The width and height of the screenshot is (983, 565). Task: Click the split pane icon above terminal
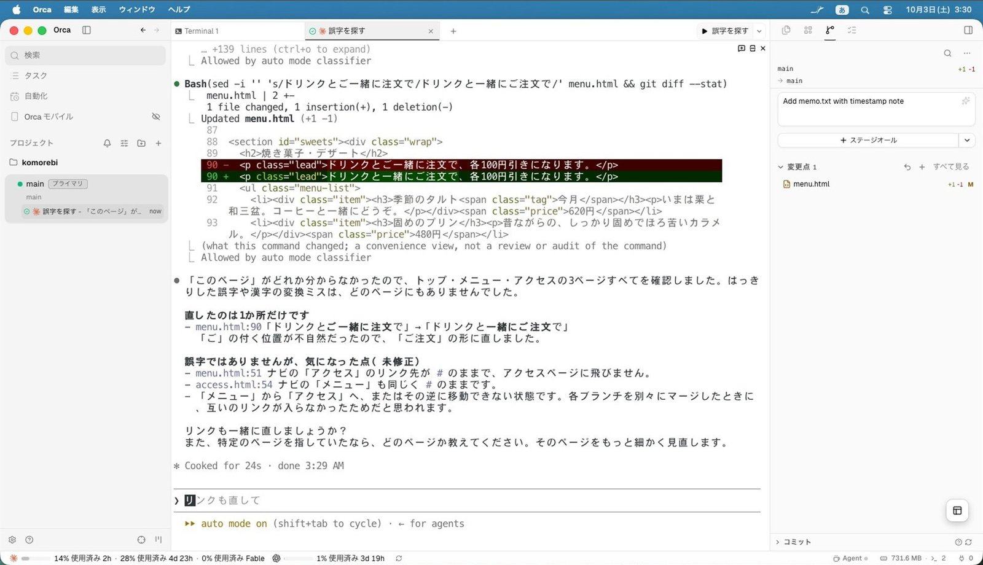(x=753, y=48)
